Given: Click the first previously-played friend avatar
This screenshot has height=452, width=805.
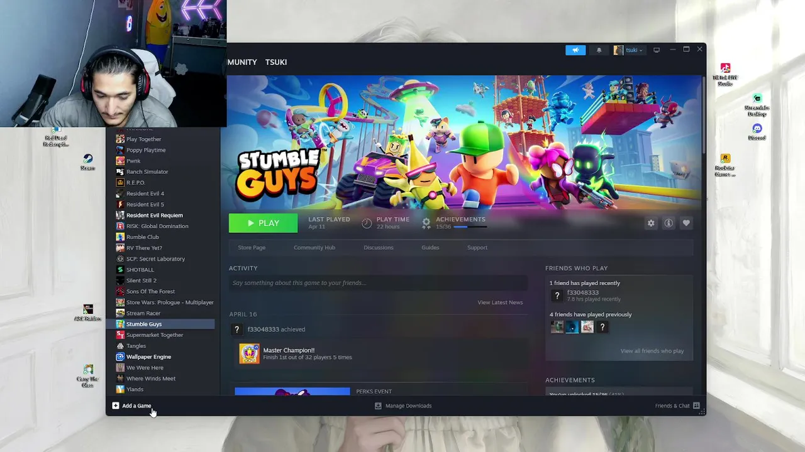Looking at the screenshot, I should 557,327.
